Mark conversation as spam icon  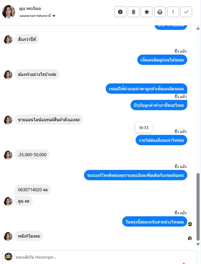[x=120, y=12]
